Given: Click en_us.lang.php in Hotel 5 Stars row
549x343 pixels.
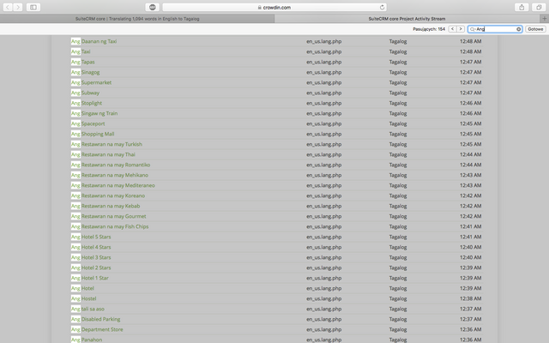Looking at the screenshot, I should 324,237.
